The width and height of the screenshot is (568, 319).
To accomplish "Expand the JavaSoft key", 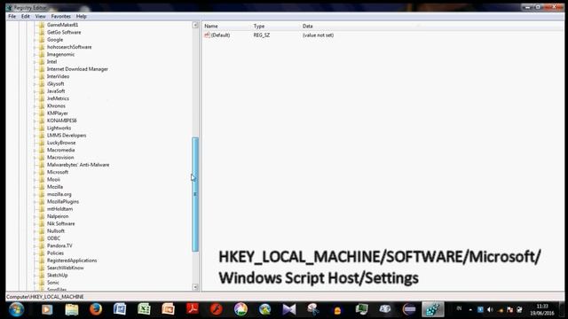I will tap(35, 91).
